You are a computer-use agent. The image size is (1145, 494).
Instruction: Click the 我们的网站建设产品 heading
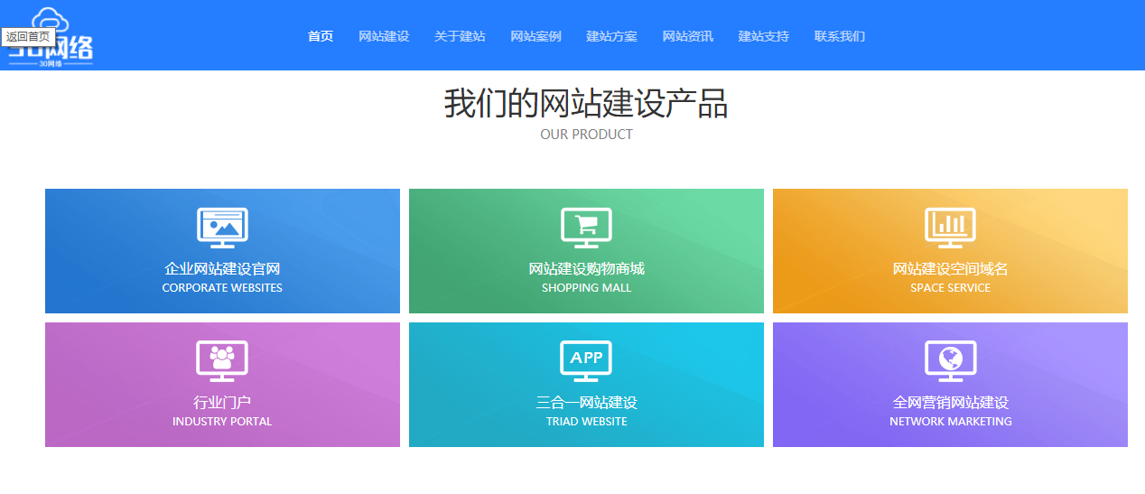coord(586,104)
